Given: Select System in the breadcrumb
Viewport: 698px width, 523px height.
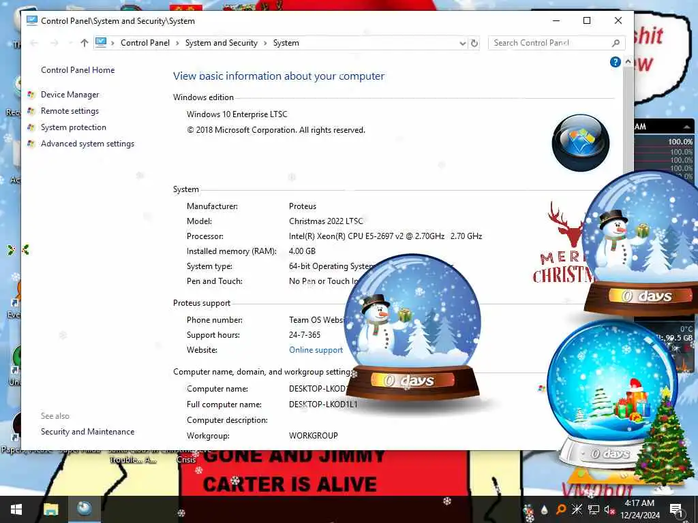Looking at the screenshot, I should pos(286,43).
